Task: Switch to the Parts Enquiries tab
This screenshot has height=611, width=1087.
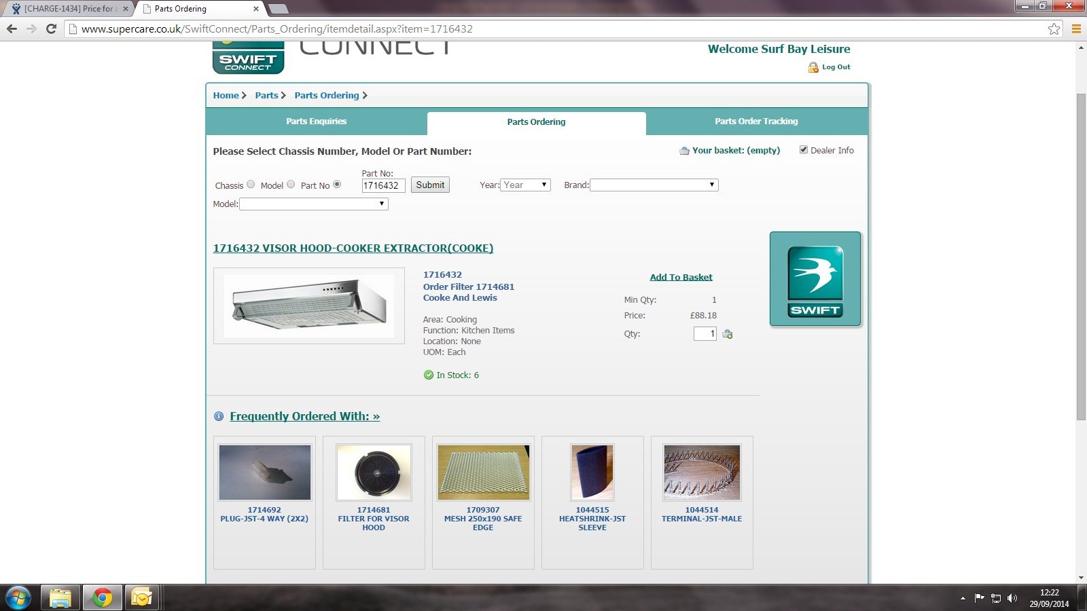Action: coord(316,122)
